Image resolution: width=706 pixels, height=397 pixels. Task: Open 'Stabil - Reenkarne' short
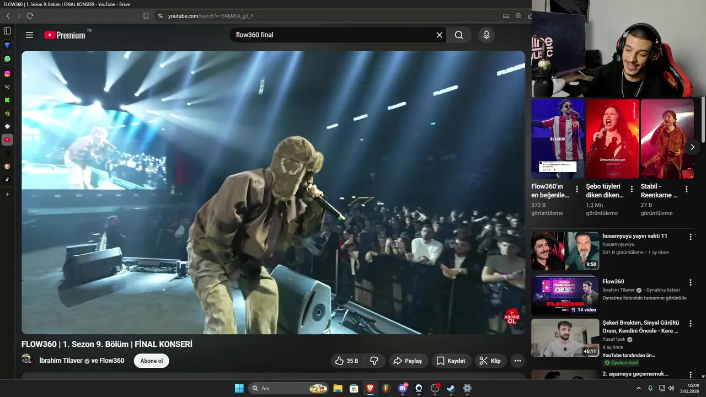pos(667,138)
